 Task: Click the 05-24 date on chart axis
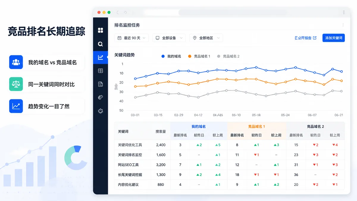285,115
